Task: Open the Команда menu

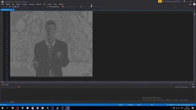Action: point(31,4)
